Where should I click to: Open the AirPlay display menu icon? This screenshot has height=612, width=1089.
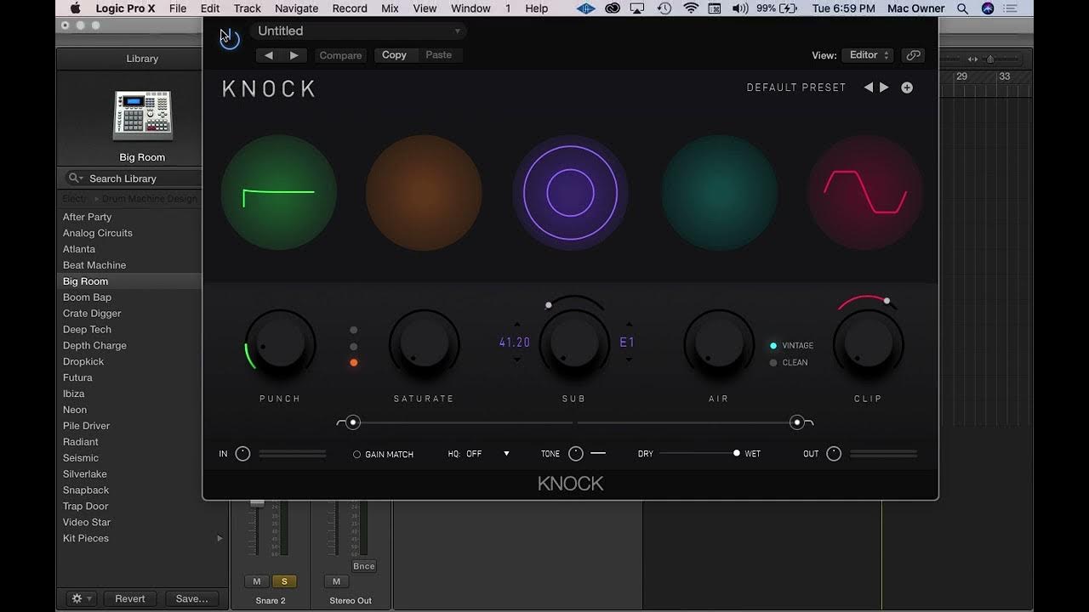click(638, 8)
